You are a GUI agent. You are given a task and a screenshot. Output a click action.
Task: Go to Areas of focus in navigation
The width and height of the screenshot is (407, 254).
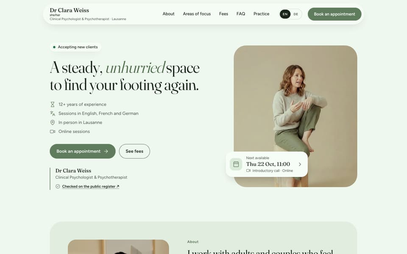pyautogui.click(x=197, y=14)
